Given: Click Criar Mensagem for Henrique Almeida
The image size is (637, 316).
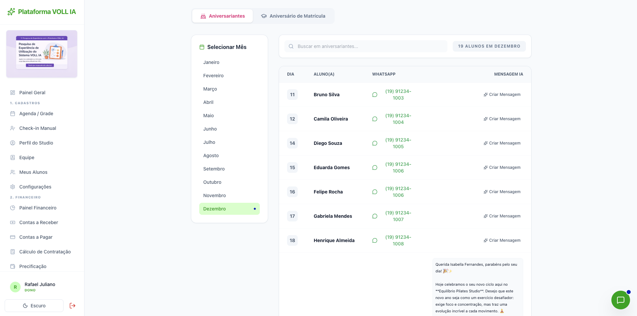Looking at the screenshot, I should click(502, 240).
